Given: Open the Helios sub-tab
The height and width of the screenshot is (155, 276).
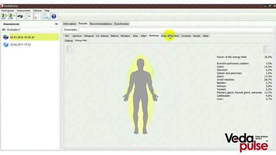Looking at the screenshot, I should click(x=205, y=36).
